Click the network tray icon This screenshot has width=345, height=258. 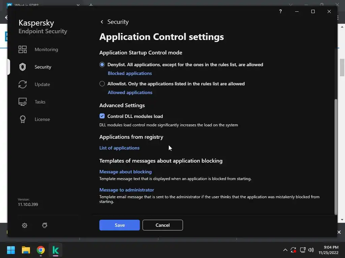303,250
